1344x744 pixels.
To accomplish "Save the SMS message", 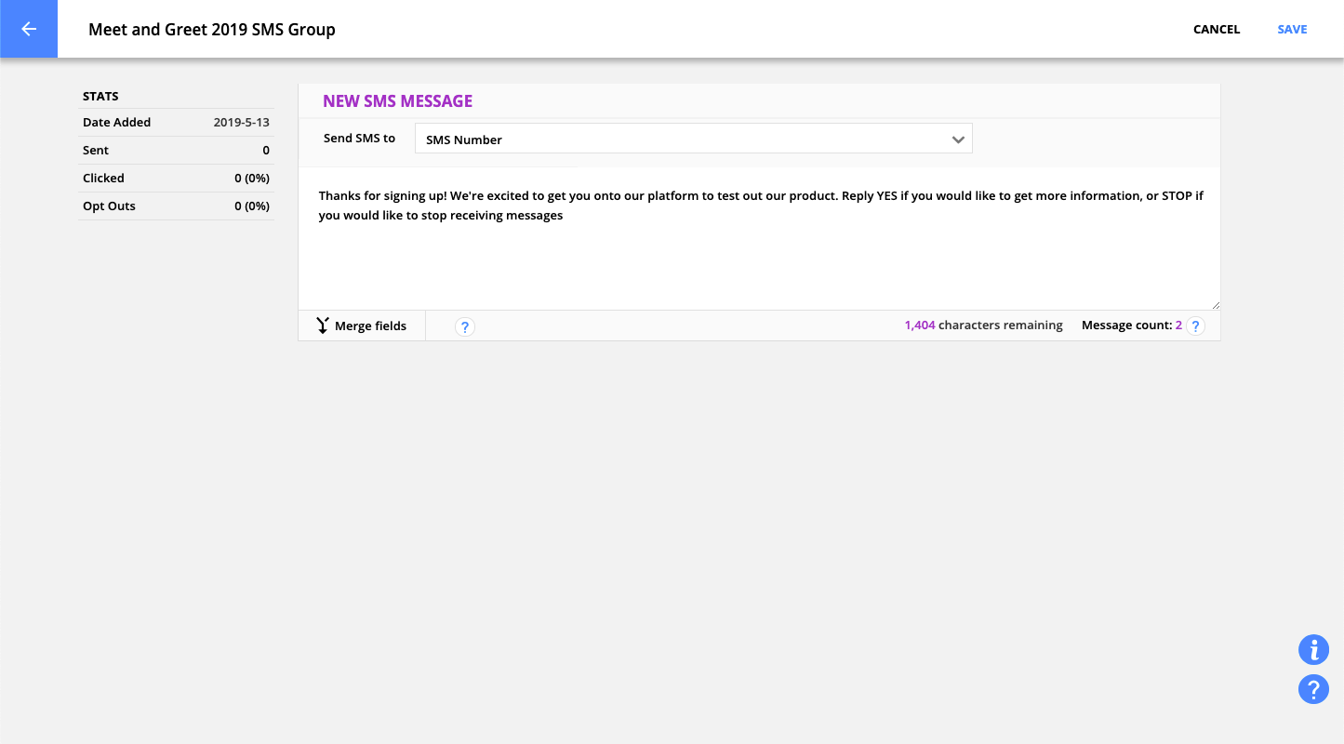I will point(1292,30).
